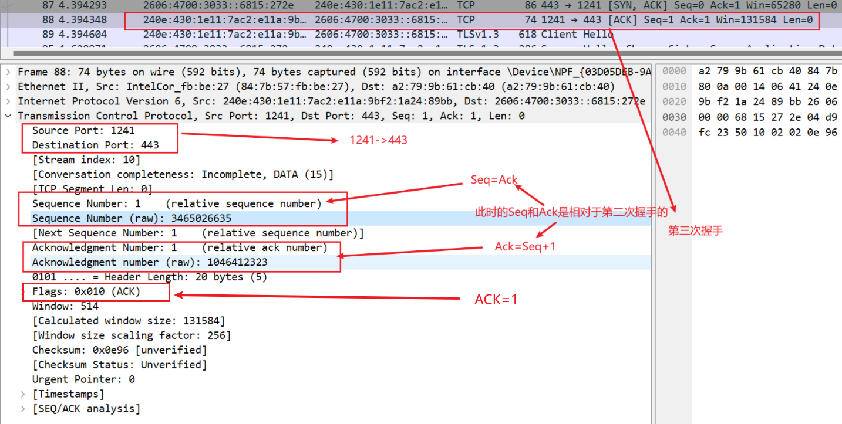Select the 'Destination Port: 443' field
The image size is (842, 424).
[96, 145]
